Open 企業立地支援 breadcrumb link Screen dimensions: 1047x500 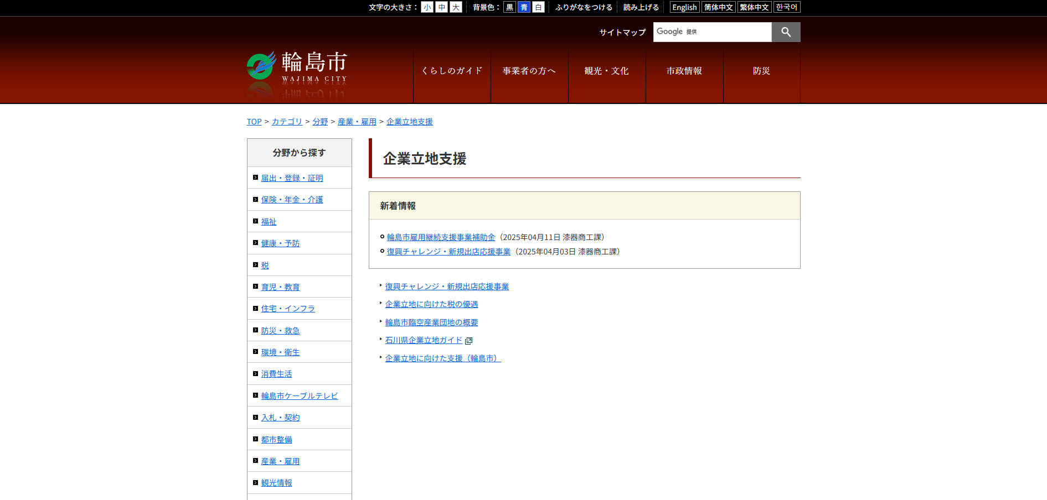(410, 122)
